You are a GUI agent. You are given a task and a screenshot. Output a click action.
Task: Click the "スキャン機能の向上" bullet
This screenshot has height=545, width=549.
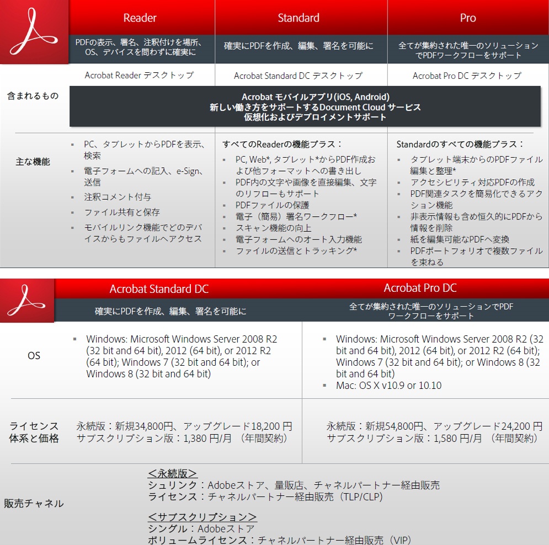[274, 228]
